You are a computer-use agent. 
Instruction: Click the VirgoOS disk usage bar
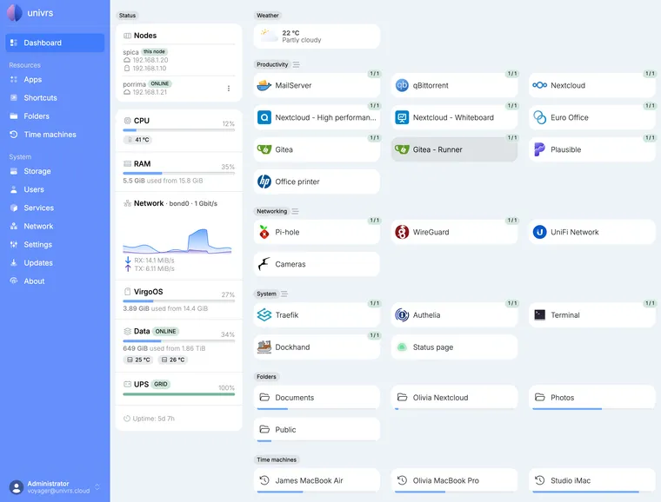click(179, 301)
